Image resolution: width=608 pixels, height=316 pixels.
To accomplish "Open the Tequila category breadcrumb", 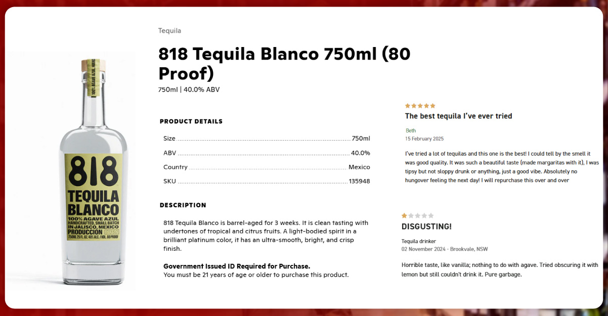I will click(169, 31).
